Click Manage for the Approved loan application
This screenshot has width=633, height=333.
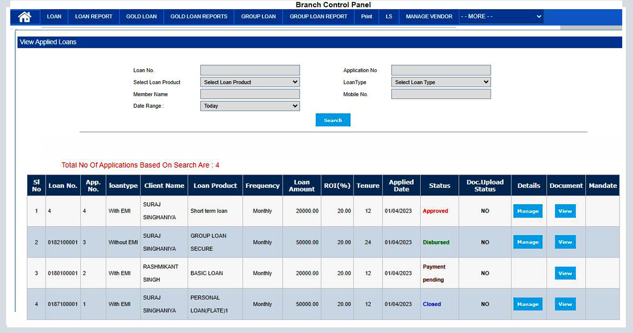coord(528,210)
